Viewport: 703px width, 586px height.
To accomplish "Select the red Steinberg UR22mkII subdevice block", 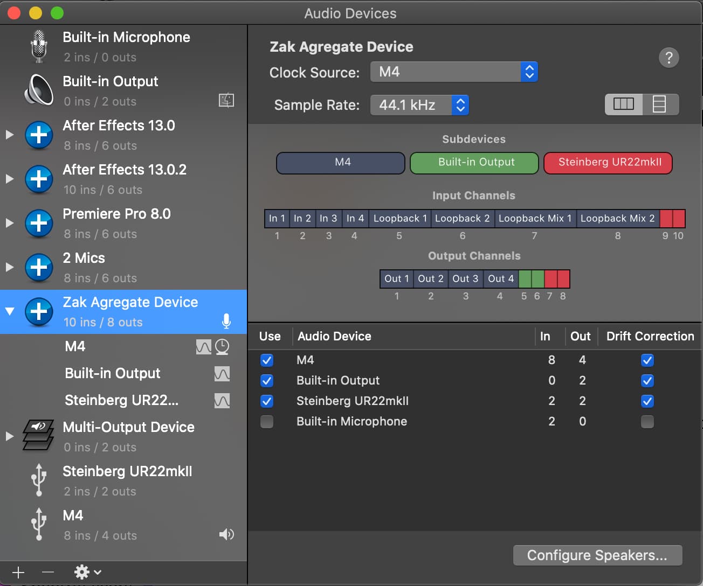I will coord(608,163).
